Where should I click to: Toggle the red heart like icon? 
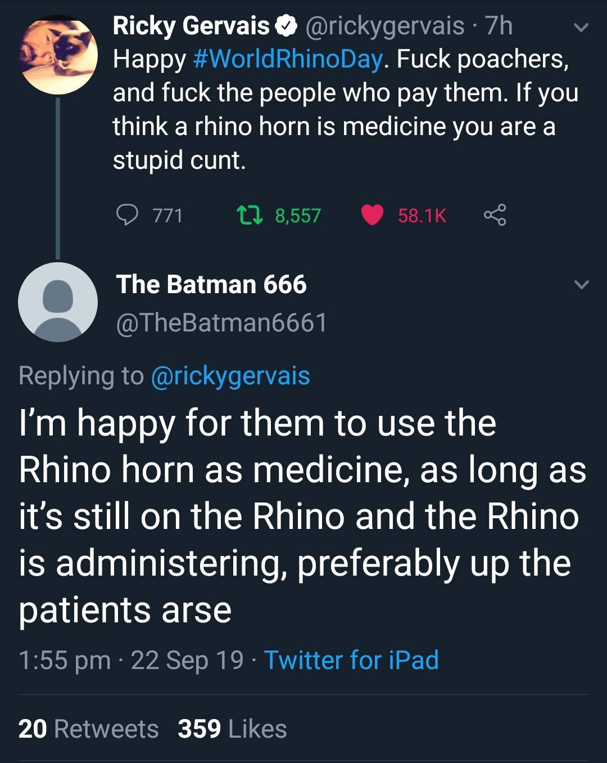pos(372,215)
